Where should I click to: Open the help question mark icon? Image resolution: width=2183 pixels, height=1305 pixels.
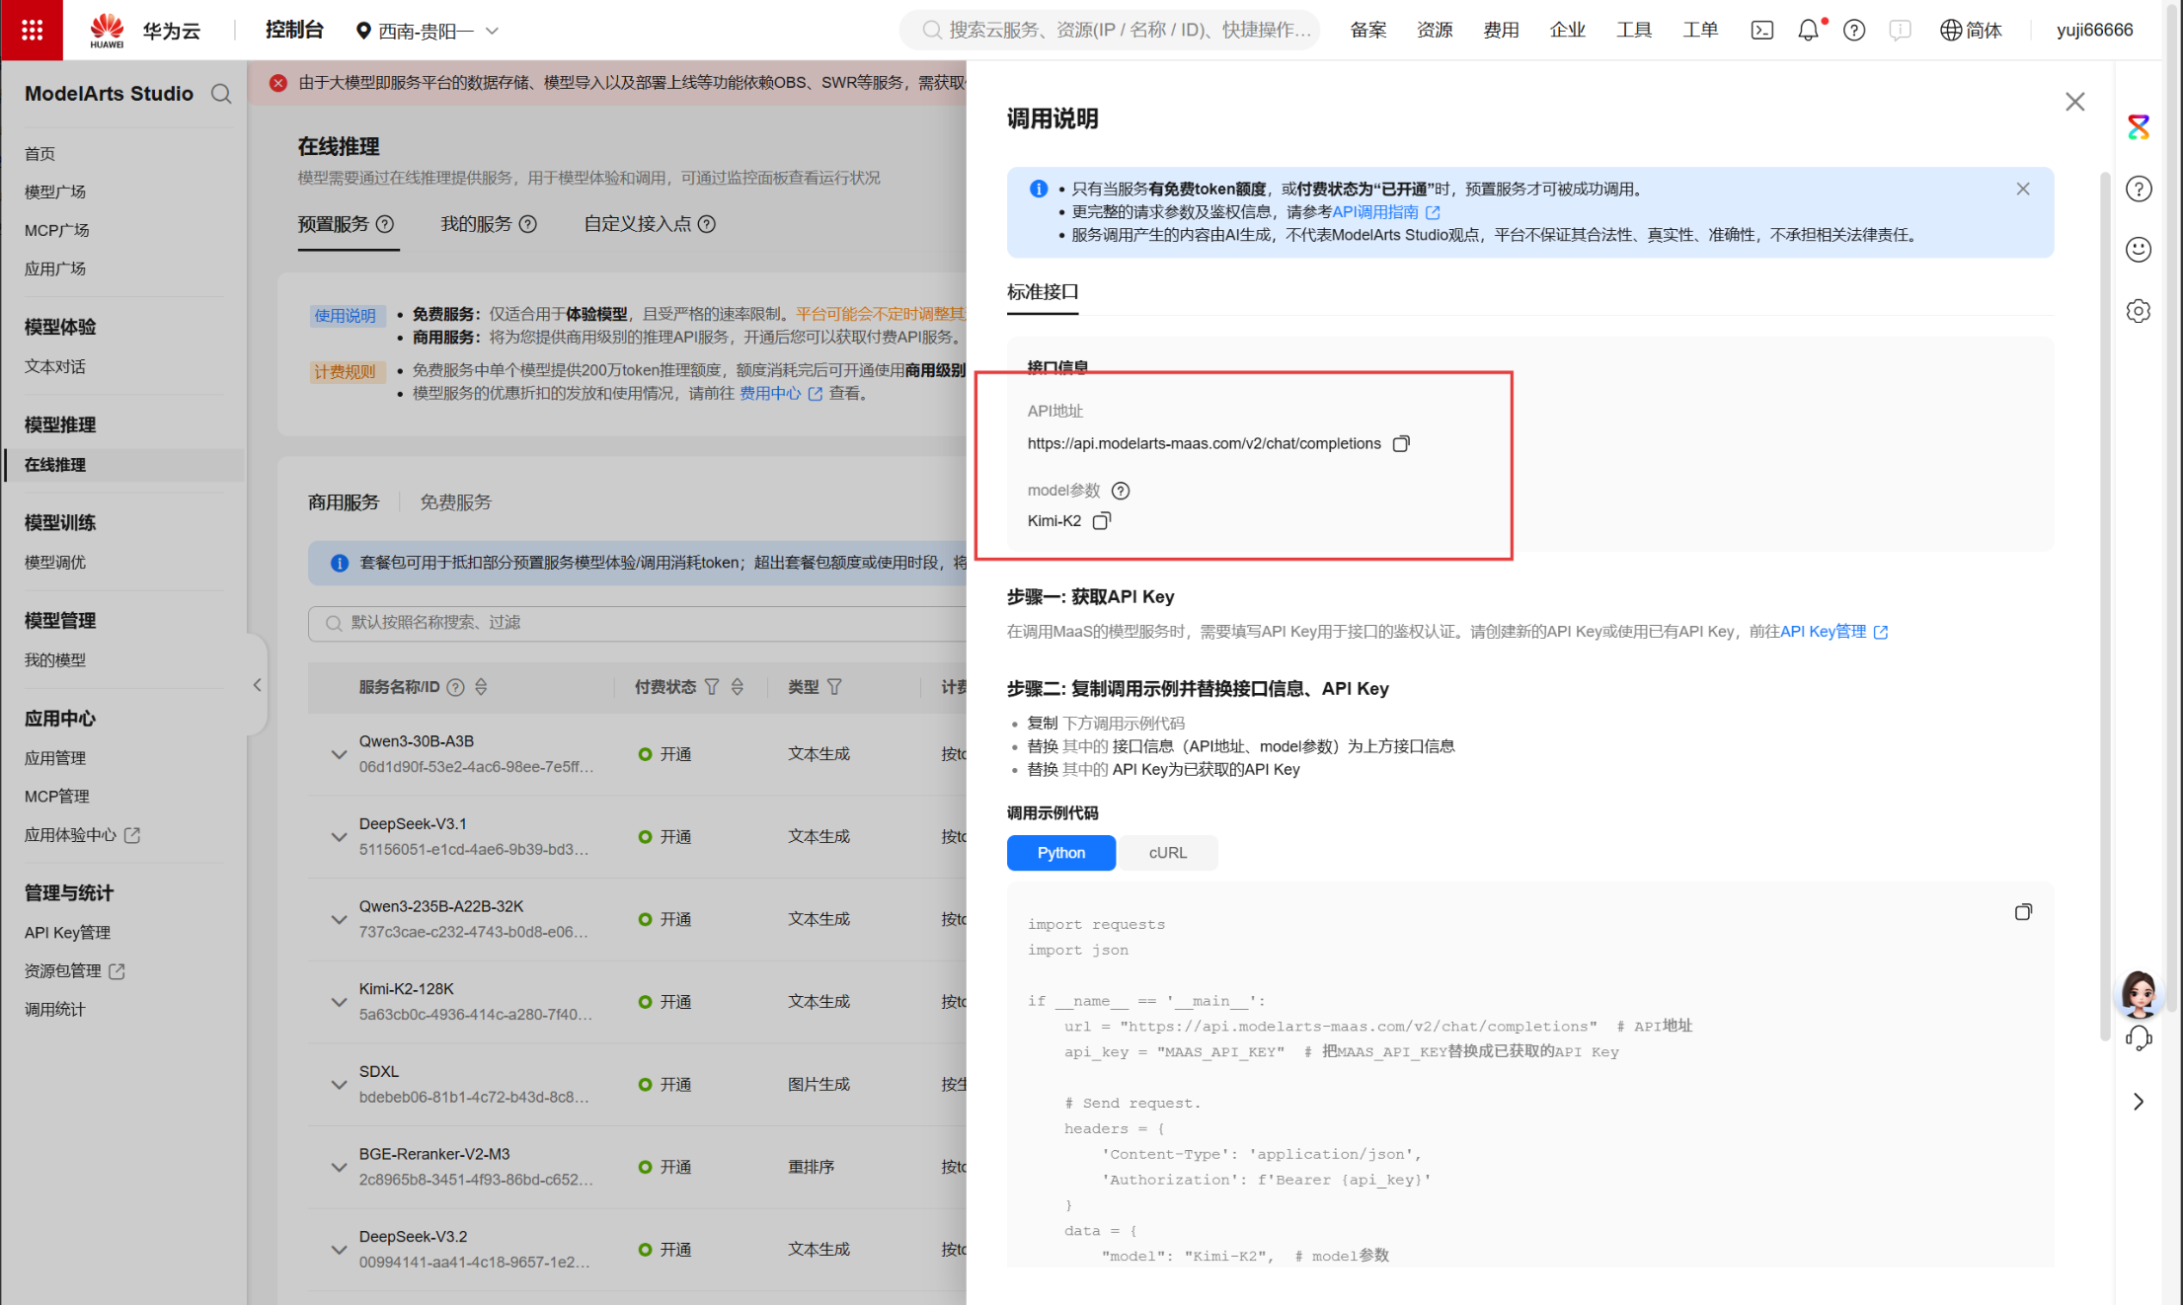[x=1853, y=30]
